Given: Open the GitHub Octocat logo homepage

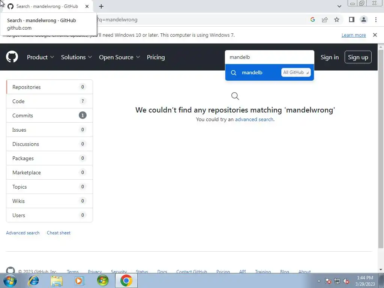Looking at the screenshot, I should (12, 57).
